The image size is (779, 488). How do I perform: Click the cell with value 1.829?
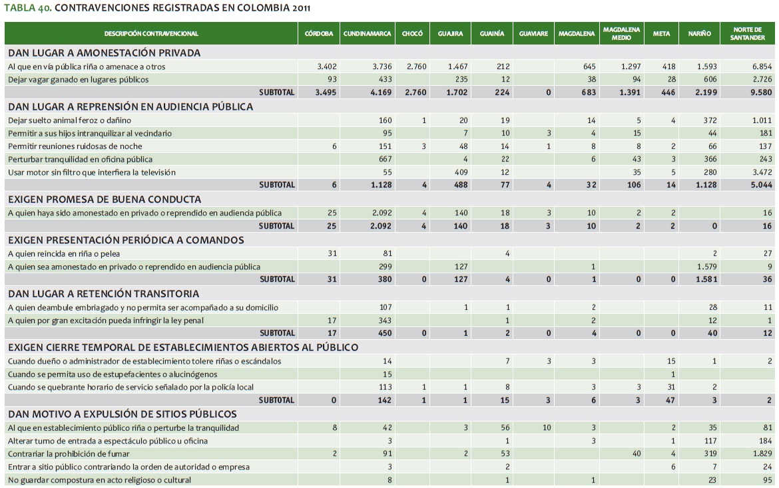(x=762, y=454)
